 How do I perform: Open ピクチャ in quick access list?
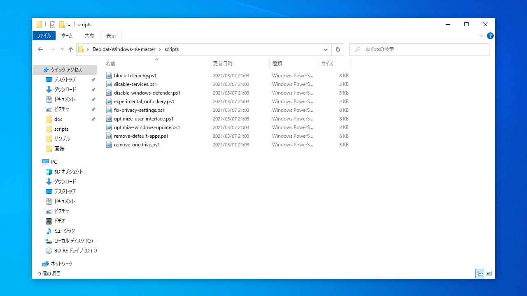click(57, 109)
